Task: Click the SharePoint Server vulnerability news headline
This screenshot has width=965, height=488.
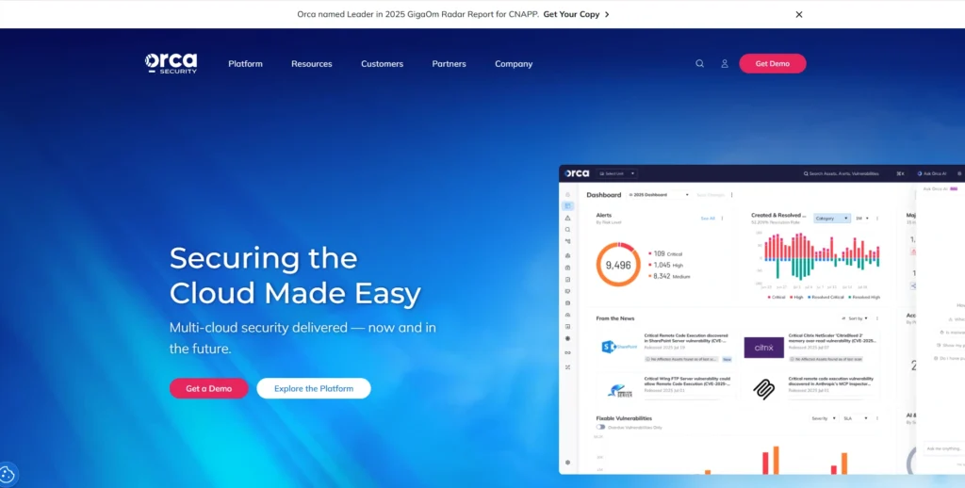Action: tap(687, 338)
